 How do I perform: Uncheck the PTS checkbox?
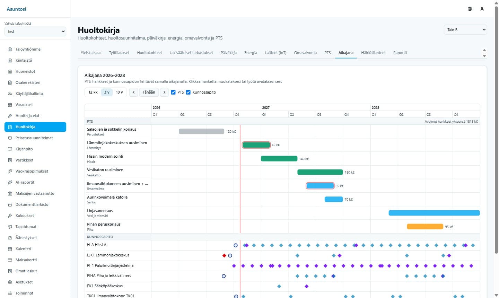pos(173,92)
